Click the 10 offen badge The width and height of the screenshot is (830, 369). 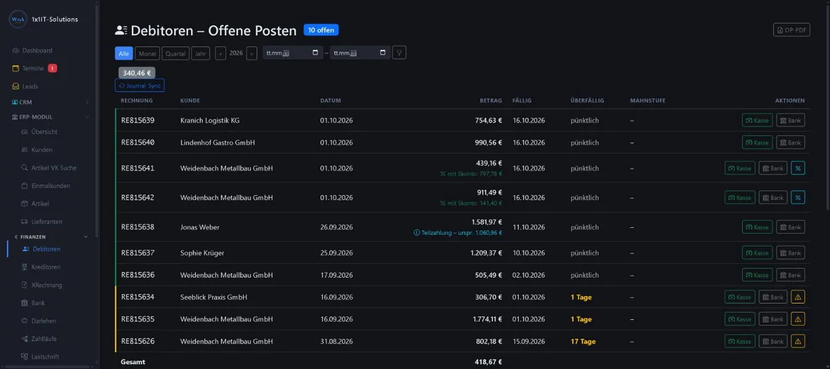coord(321,30)
